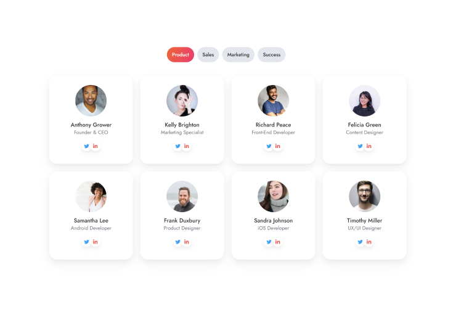The height and width of the screenshot is (320, 456).
Task: Switch to the Marketing tab
Action: [x=238, y=55]
